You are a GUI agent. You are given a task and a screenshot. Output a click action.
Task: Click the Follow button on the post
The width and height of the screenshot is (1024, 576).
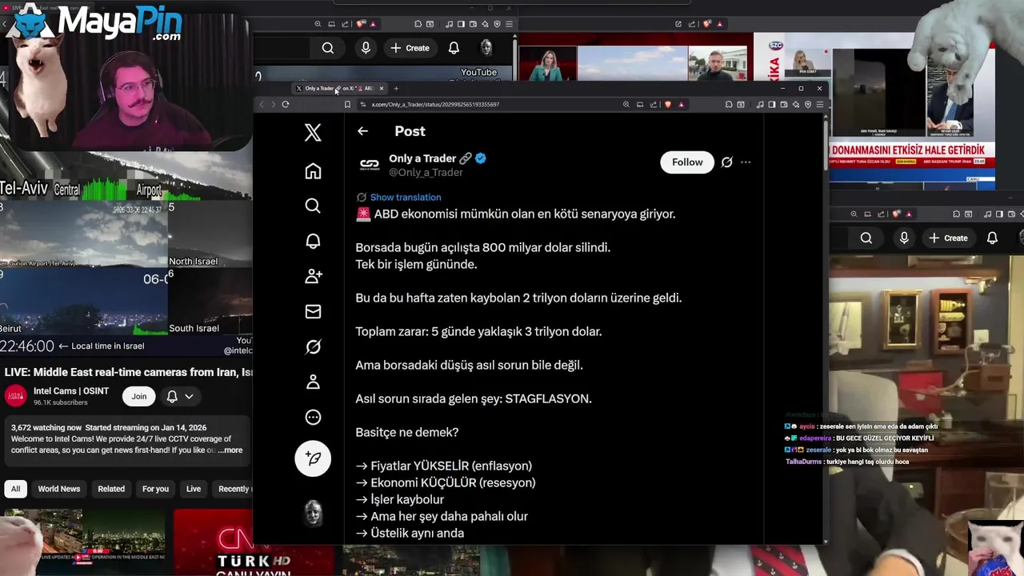pos(687,162)
